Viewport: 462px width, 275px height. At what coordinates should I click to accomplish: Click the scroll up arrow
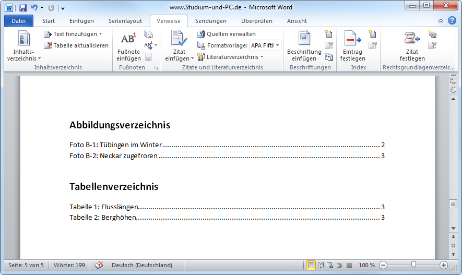pyautogui.click(x=453, y=99)
